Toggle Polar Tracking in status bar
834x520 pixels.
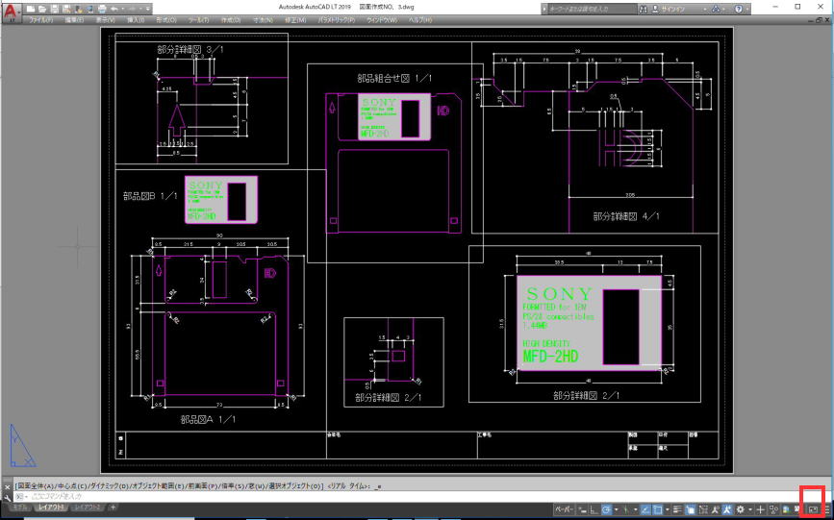coord(606,509)
